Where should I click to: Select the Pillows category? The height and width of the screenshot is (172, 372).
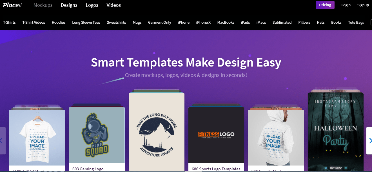tap(304, 23)
